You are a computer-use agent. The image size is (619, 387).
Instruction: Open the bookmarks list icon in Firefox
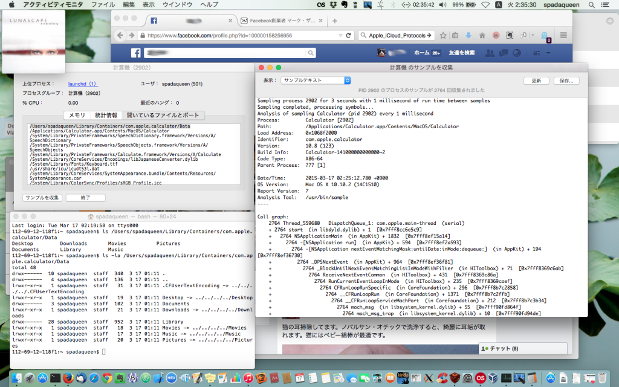coord(455,35)
